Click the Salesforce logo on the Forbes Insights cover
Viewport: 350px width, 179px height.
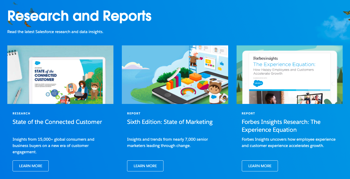258,83
